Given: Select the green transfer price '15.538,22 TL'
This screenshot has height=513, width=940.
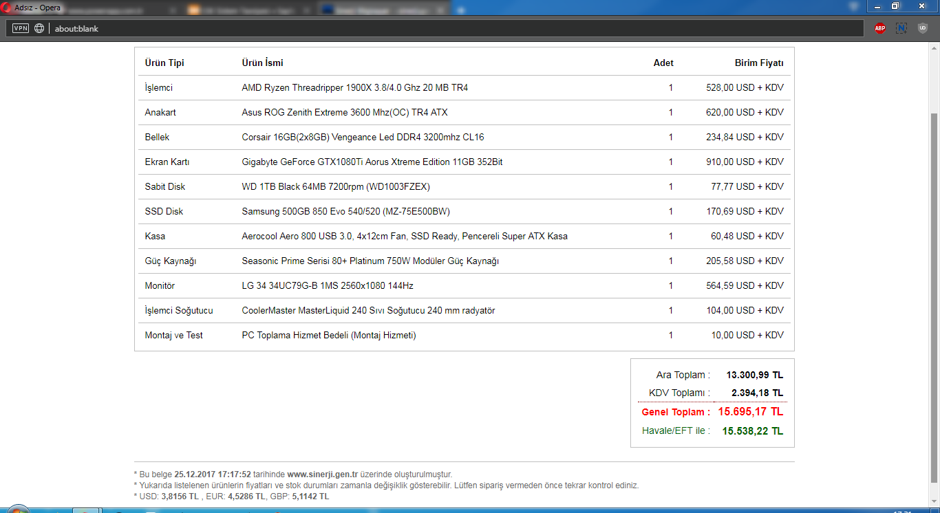Looking at the screenshot, I should (x=753, y=431).
